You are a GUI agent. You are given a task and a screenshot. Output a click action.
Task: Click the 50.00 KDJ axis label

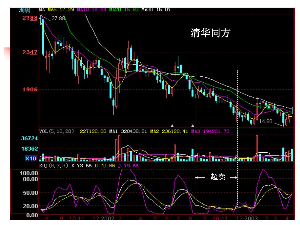point(30,193)
